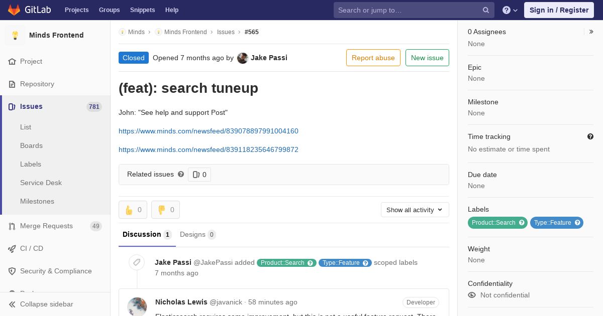The image size is (603, 316).
Task: Click the Type::Feature label help icon in the right sidebar
Action: click(x=577, y=223)
